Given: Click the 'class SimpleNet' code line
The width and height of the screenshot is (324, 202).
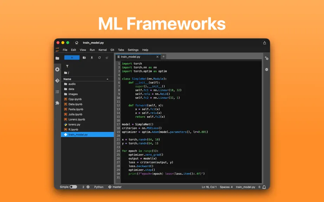Looking at the screenshot, I should (x=144, y=79).
